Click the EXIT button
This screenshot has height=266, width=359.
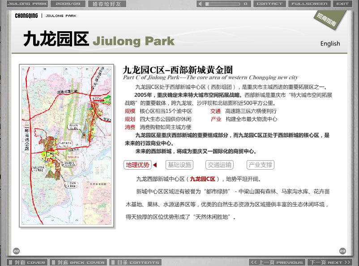342,4
